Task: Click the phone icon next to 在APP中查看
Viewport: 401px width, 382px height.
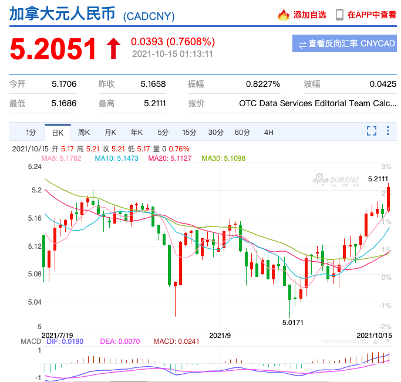Action: (339, 15)
